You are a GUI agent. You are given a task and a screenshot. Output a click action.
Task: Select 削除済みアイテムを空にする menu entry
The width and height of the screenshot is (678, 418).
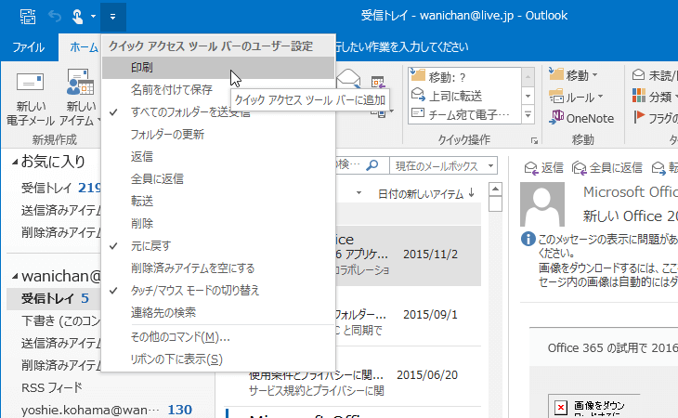coord(218,268)
